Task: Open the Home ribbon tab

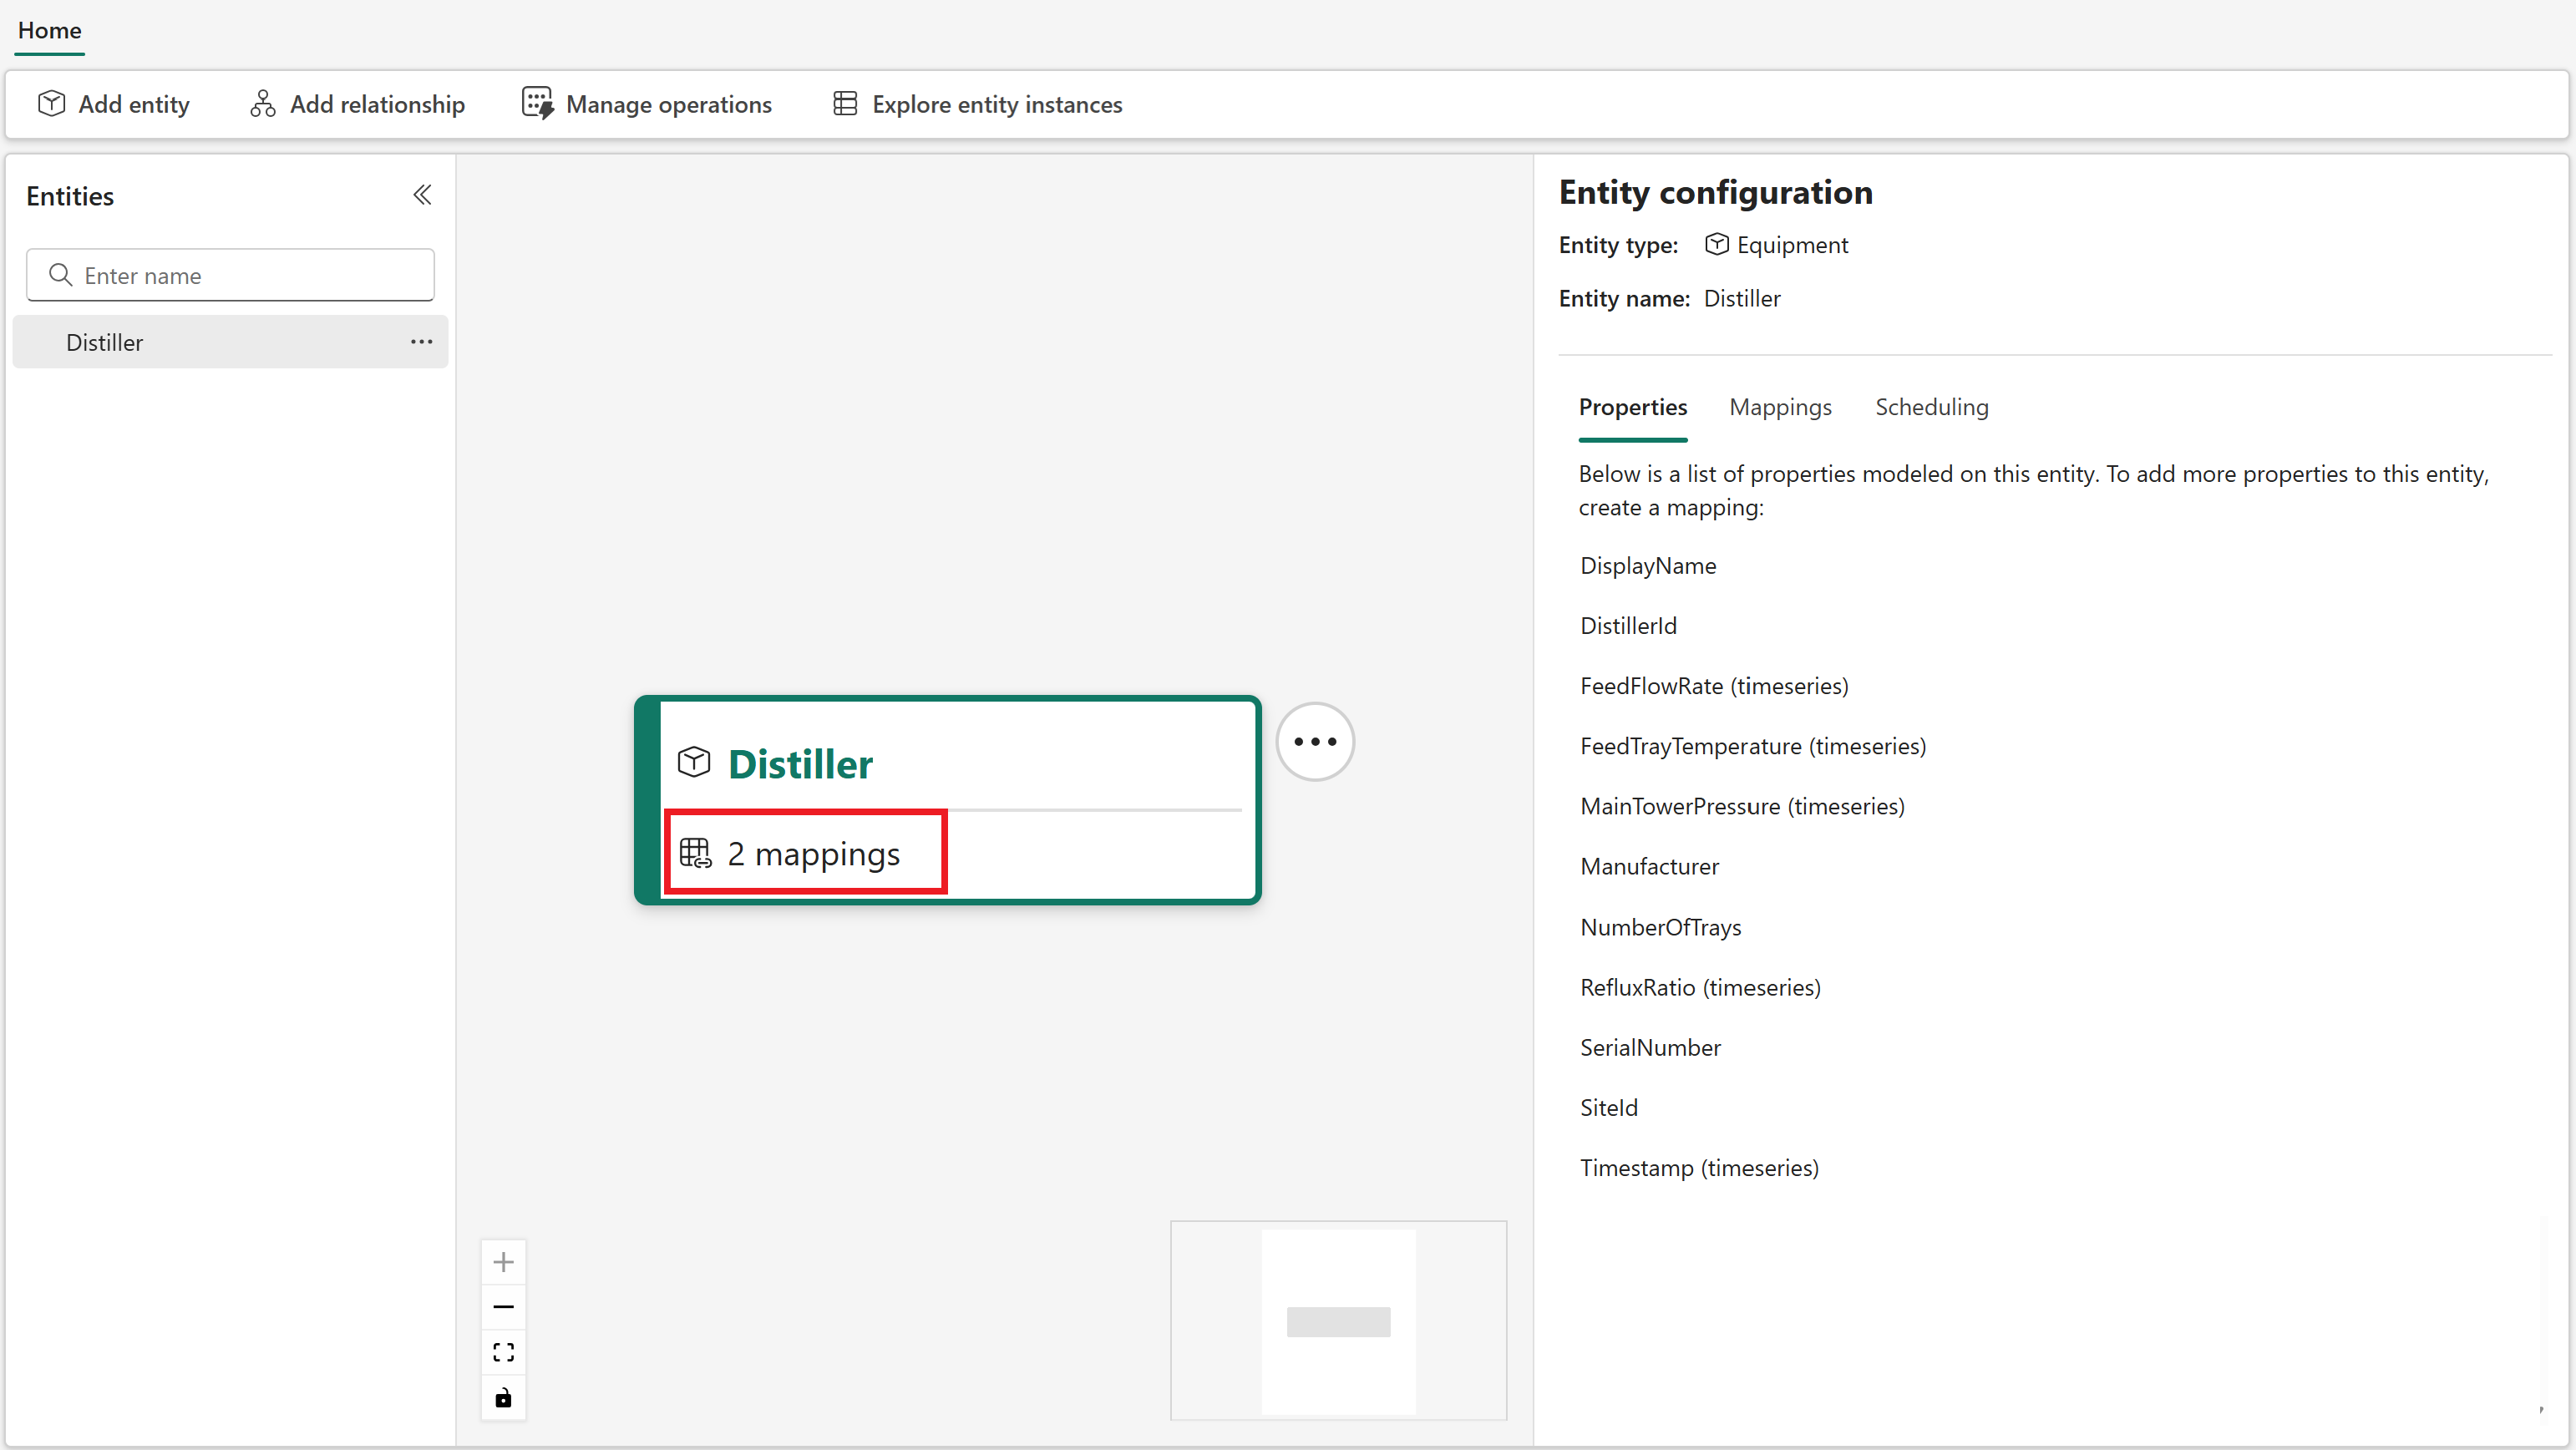Action: point(49,30)
